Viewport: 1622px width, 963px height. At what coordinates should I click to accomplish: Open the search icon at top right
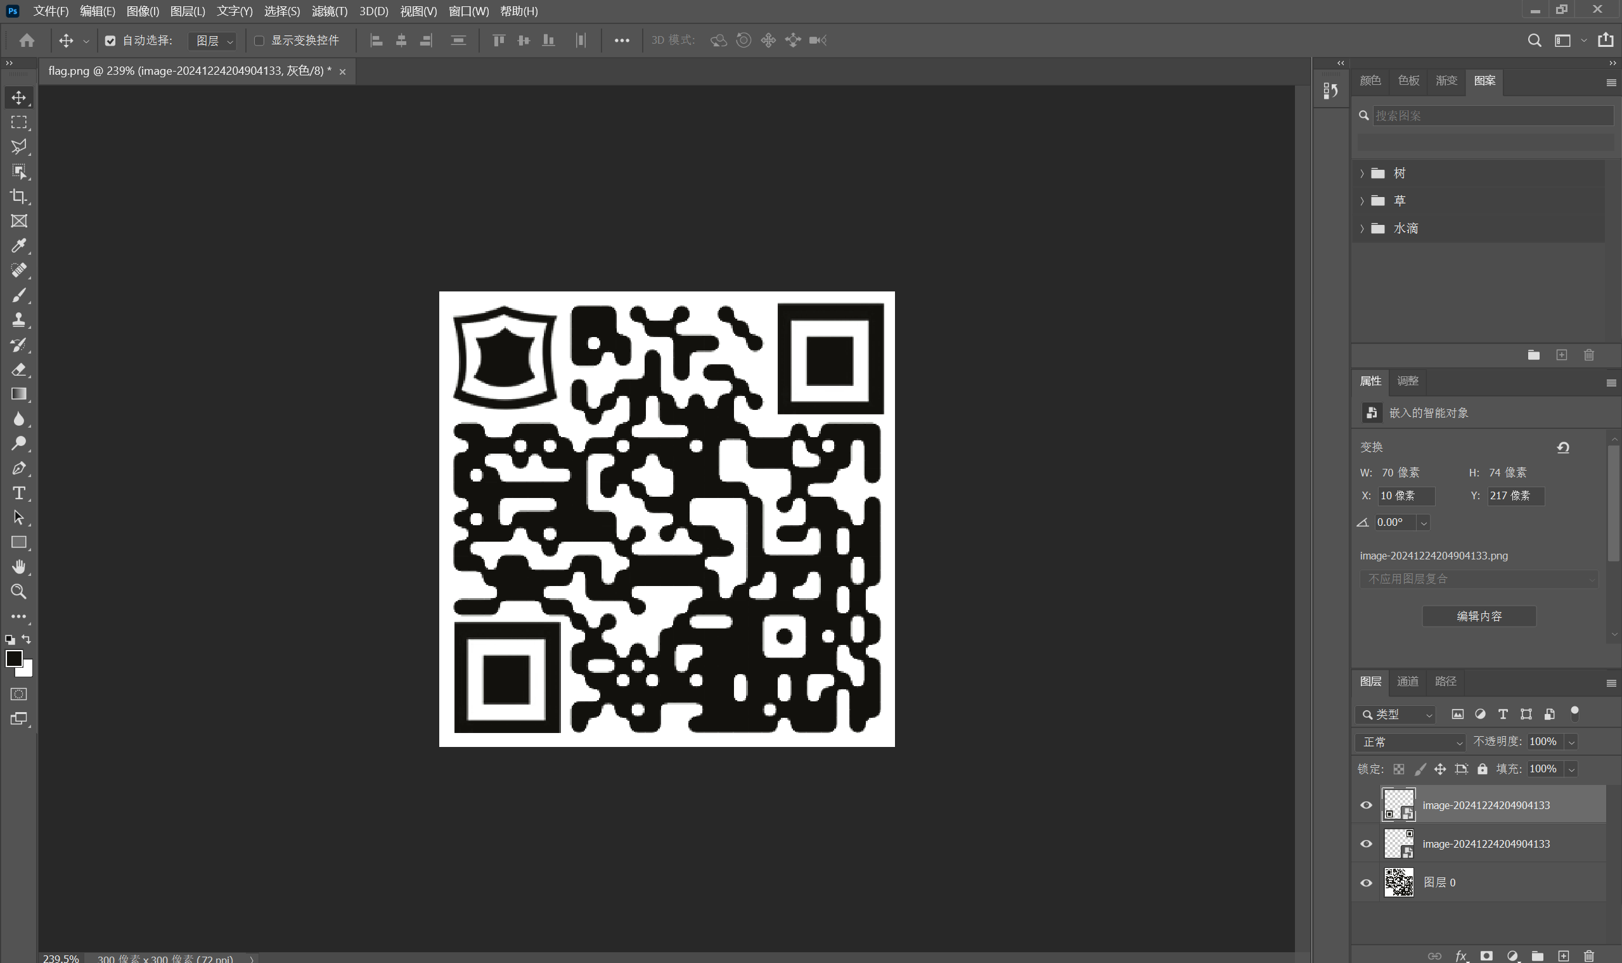1535,41
